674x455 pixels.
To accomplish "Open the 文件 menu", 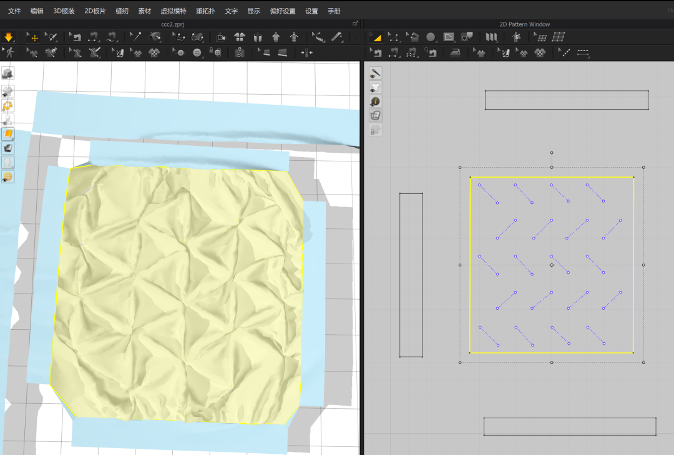I will [x=14, y=11].
